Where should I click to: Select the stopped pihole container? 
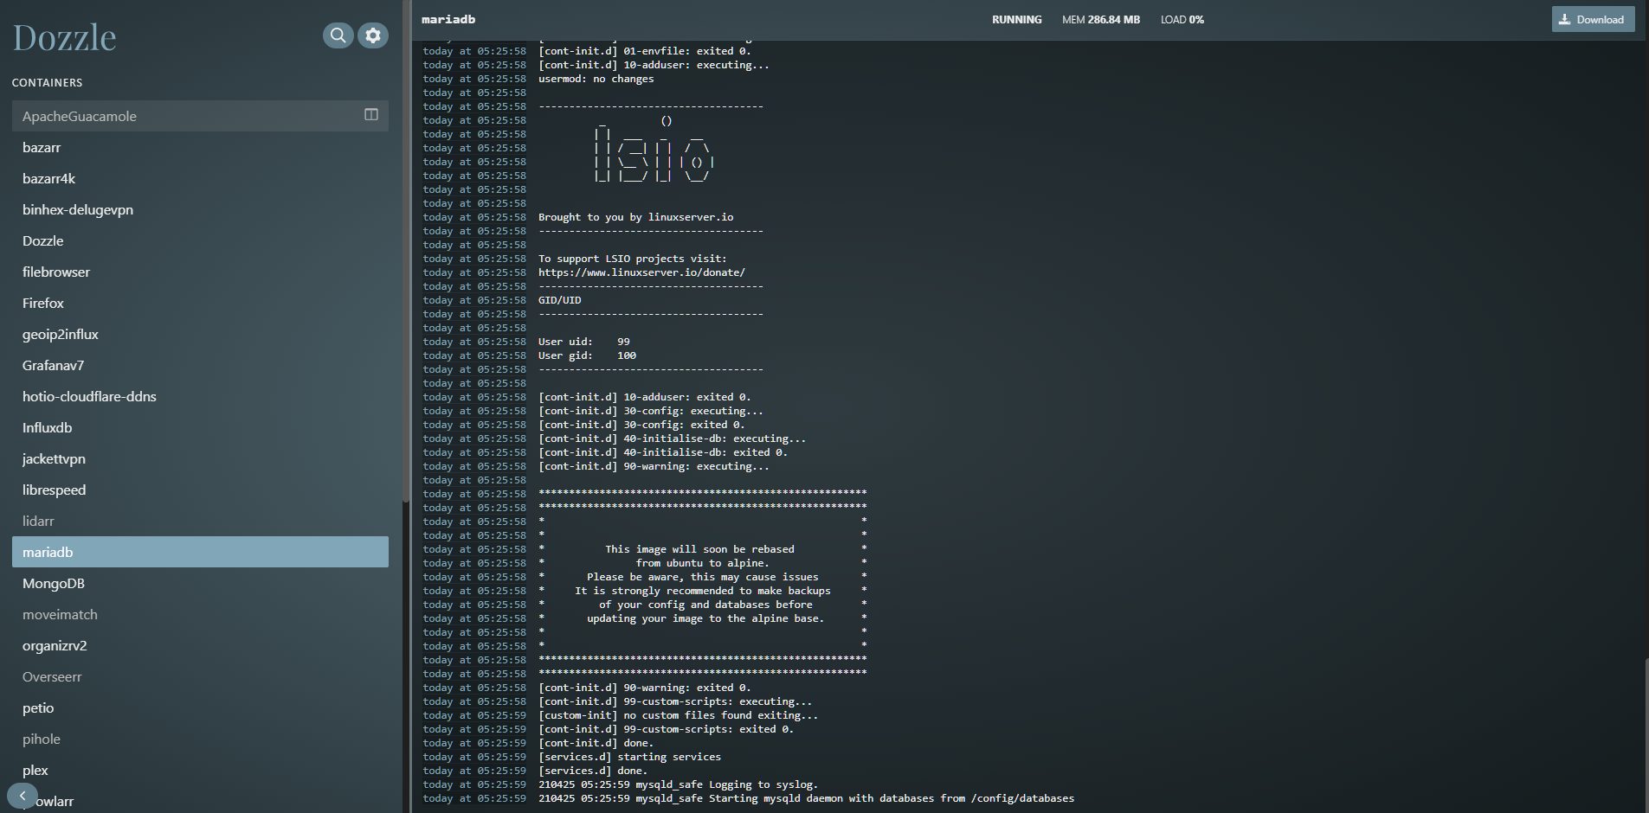[42, 739]
